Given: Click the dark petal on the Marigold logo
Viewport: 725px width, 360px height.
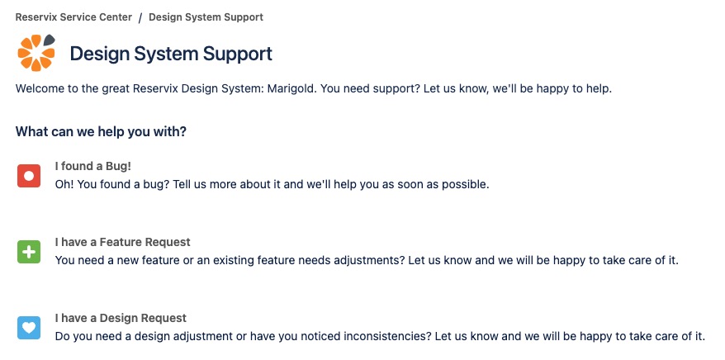Looking at the screenshot, I should pos(50,40).
